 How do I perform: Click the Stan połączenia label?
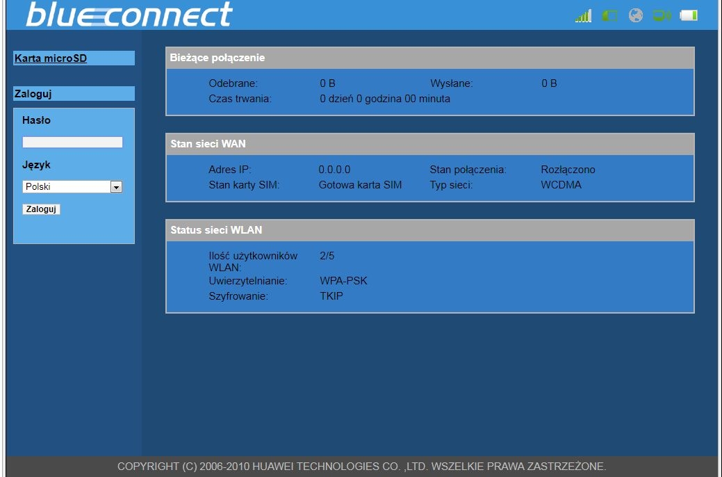coord(468,170)
